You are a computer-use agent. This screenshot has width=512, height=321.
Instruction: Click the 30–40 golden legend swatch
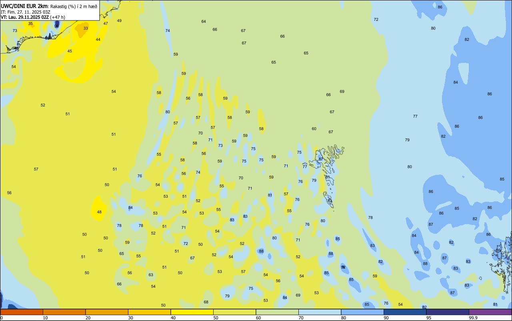[149, 312]
